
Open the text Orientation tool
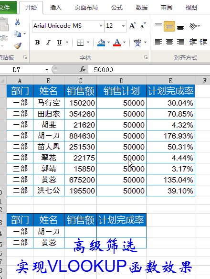193,26
